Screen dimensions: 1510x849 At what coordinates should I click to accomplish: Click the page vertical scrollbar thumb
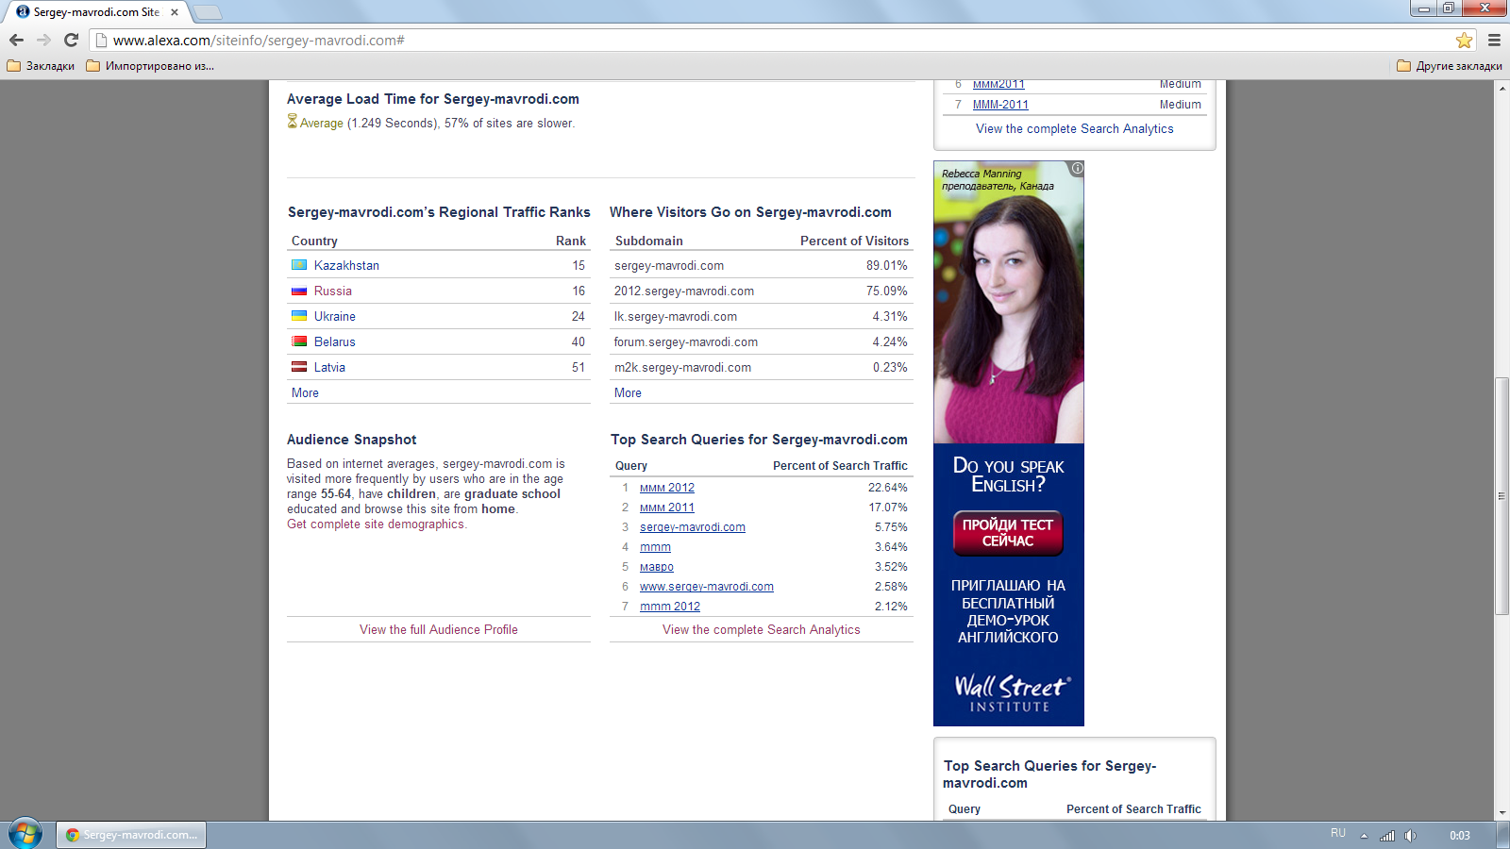pyautogui.click(x=1502, y=495)
